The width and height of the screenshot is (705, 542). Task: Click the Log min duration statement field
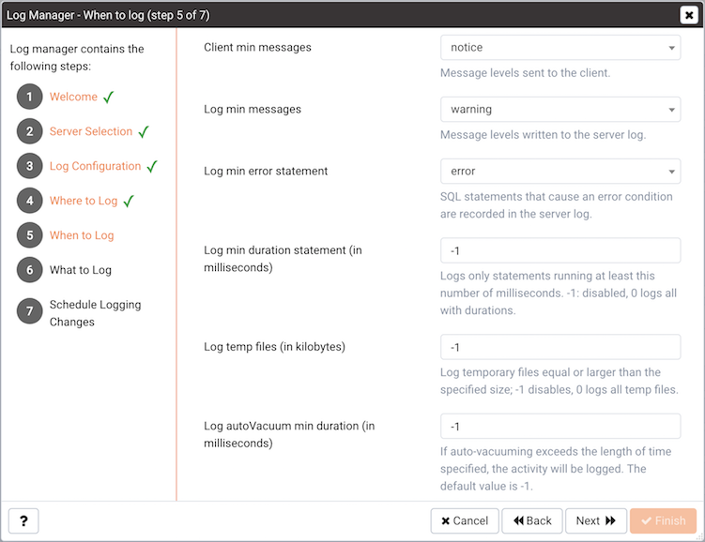(560, 250)
